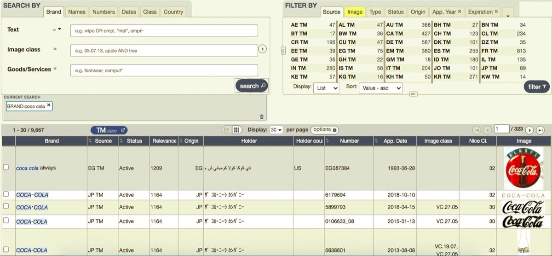Open Origin filter tab
The image size is (552, 256).
[x=418, y=12]
